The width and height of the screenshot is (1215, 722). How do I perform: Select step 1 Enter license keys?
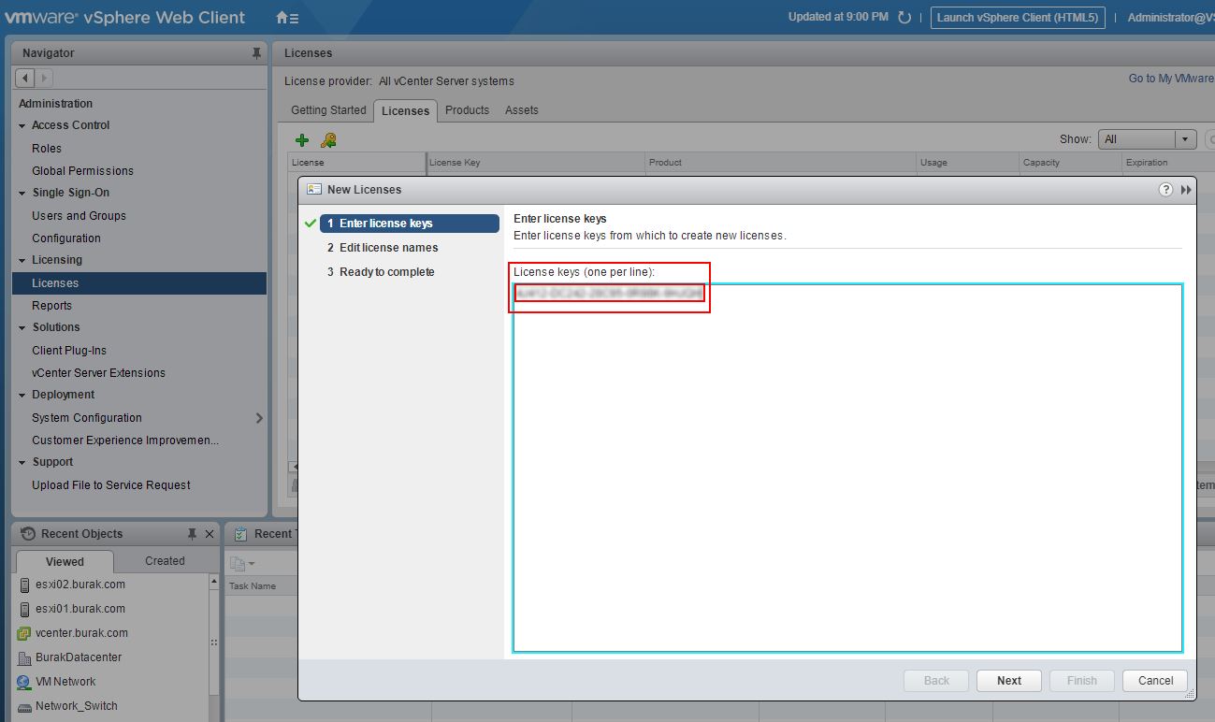point(409,224)
